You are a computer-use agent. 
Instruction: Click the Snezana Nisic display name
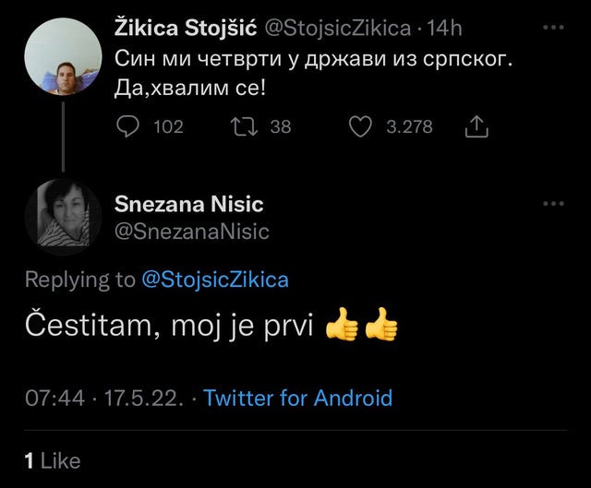click(x=189, y=204)
